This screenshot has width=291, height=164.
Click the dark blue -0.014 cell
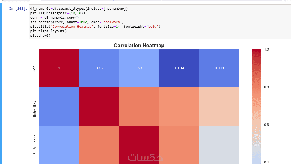click(179, 68)
